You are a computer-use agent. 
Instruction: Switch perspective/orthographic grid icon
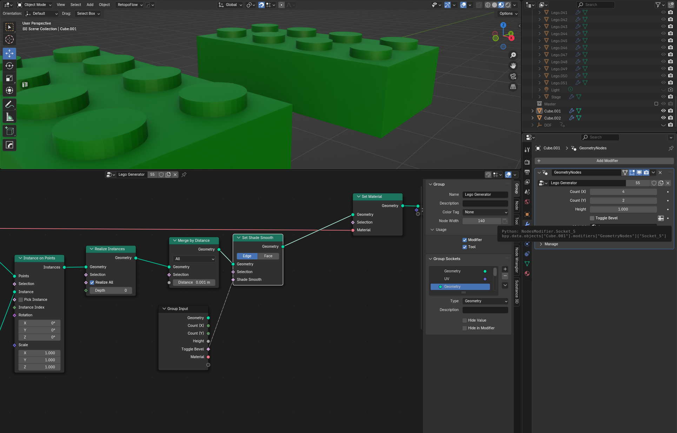click(513, 87)
